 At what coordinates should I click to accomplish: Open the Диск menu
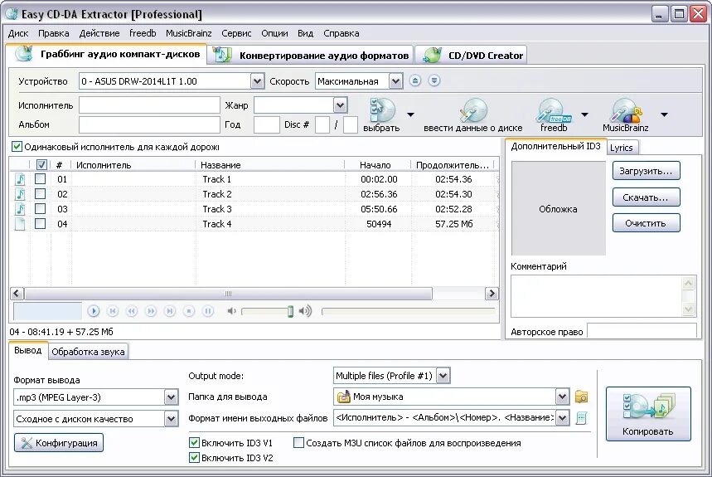[18, 33]
